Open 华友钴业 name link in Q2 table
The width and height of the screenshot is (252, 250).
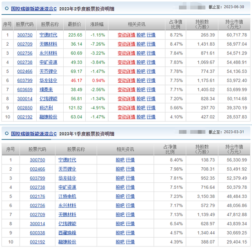[x=49, y=80]
